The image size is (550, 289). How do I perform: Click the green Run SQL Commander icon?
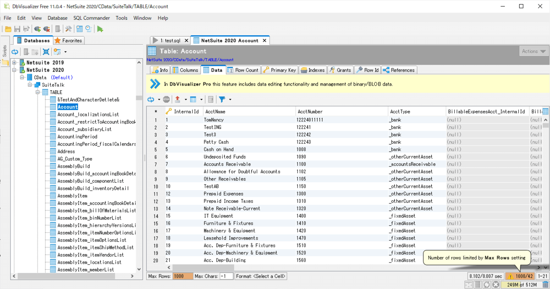point(100,29)
